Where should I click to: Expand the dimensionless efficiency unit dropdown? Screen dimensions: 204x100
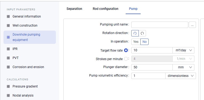coord(180,76)
